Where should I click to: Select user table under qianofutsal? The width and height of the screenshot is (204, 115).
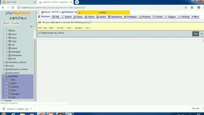(13, 97)
